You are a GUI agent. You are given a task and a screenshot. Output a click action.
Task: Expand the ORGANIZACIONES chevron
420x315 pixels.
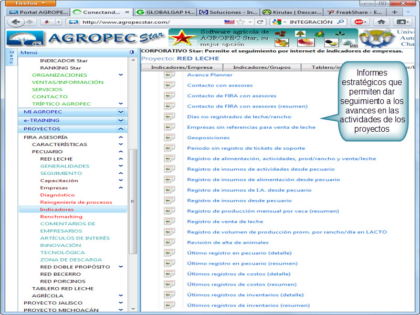121,75
